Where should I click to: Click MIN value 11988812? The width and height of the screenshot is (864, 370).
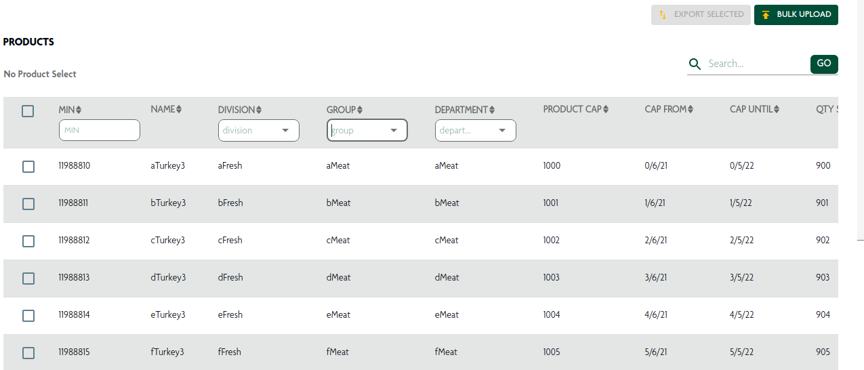click(x=74, y=241)
